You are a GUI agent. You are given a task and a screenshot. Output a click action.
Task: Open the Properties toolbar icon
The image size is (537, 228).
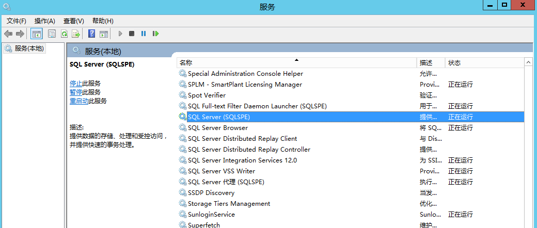click(x=52, y=34)
